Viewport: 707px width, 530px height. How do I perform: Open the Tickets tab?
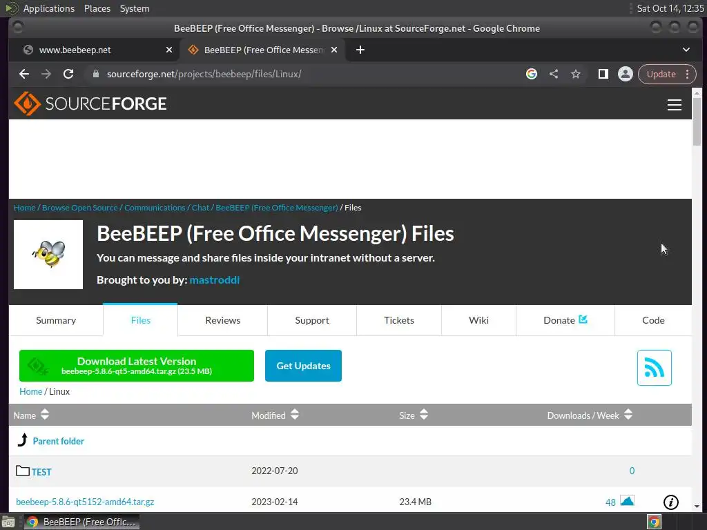coord(399,320)
